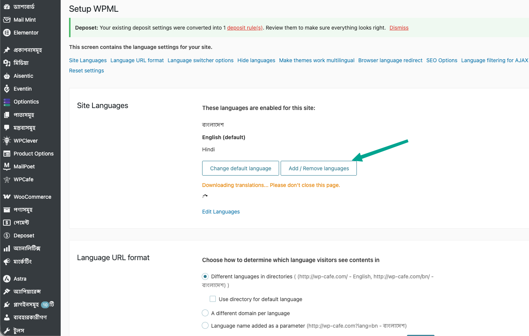529x336 pixels.
Task: Select A different domain per language option
Action: tap(205, 313)
